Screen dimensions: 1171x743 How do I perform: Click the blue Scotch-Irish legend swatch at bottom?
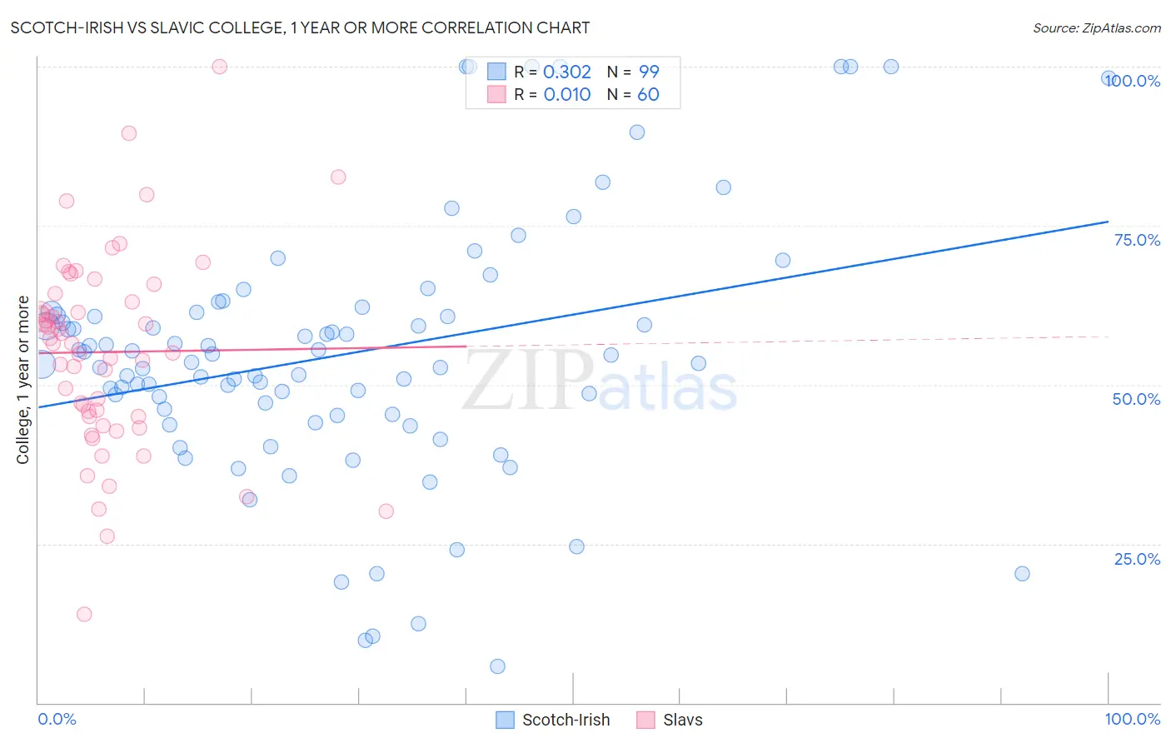(505, 720)
